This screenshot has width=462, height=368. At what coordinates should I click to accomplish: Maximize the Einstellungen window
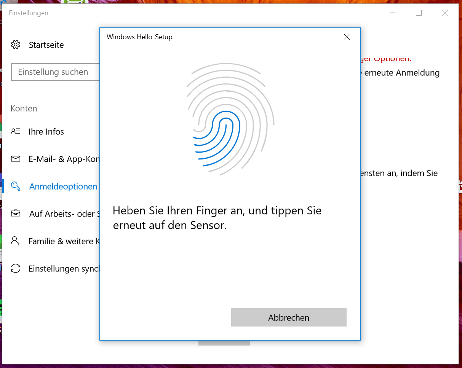click(419, 13)
